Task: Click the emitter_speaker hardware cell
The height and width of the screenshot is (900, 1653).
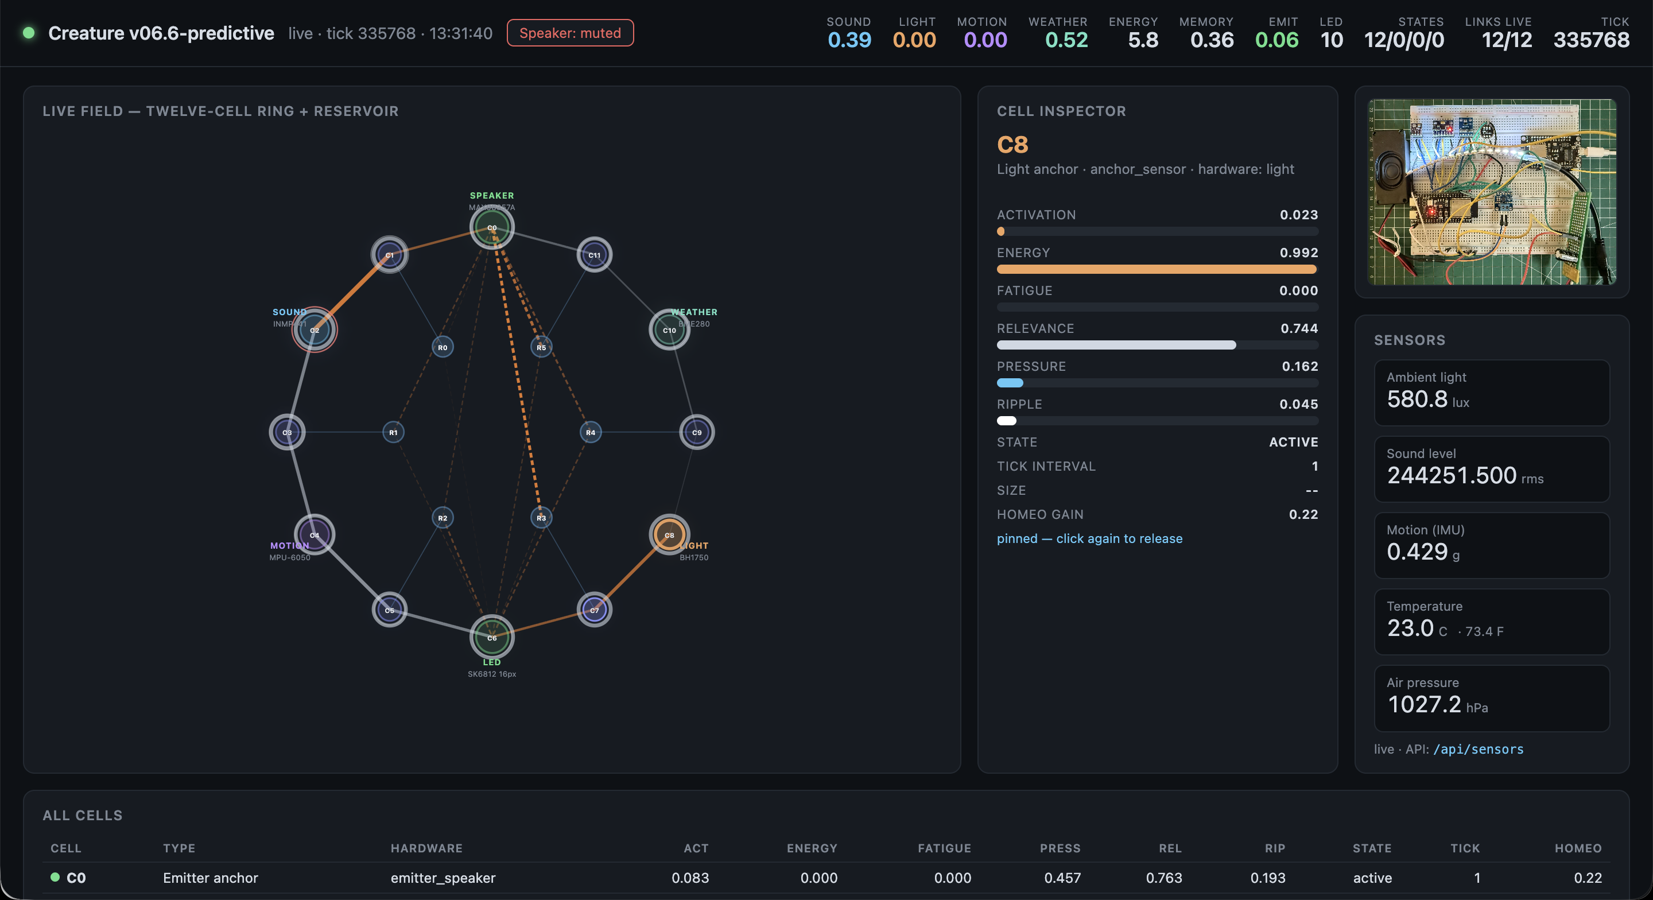Action: click(x=443, y=878)
